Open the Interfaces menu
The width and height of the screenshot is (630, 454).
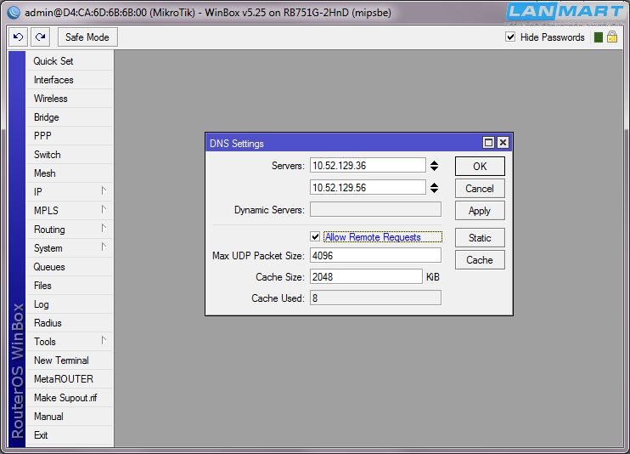pyautogui.click(x=69, y=80)
